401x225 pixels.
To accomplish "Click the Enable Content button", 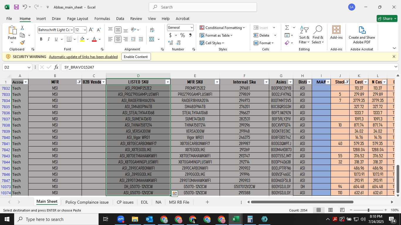I will [136, 57].
